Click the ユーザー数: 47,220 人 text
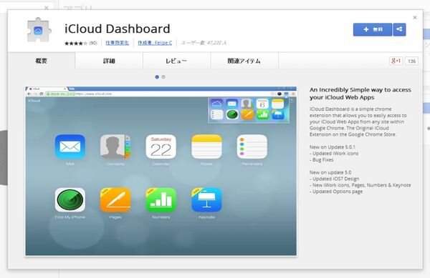 pos(204,43)
